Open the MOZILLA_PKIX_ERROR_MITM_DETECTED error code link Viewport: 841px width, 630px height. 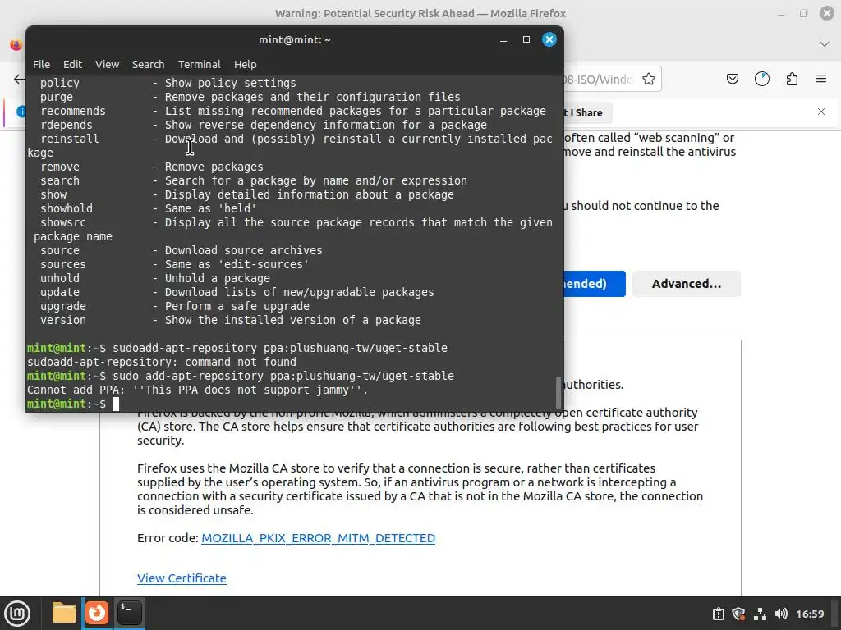tap(318, 538)
